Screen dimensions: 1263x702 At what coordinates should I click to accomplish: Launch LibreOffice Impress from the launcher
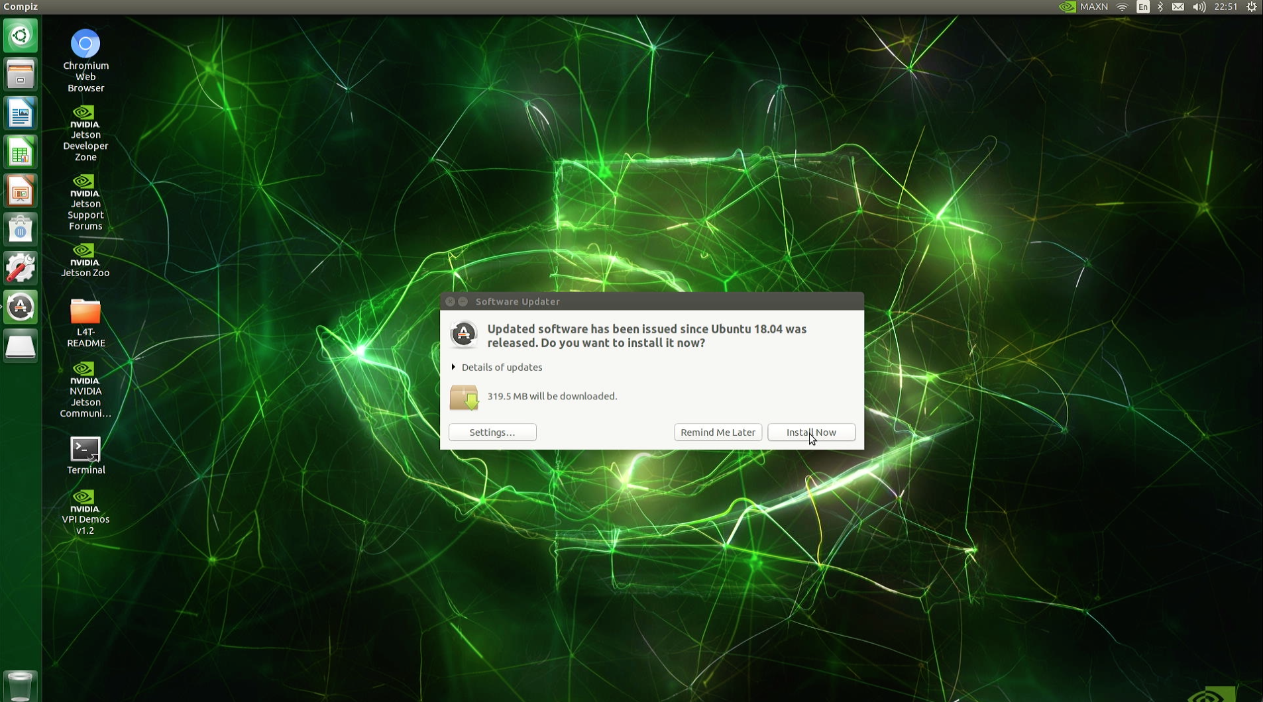[x=21, y=191]
